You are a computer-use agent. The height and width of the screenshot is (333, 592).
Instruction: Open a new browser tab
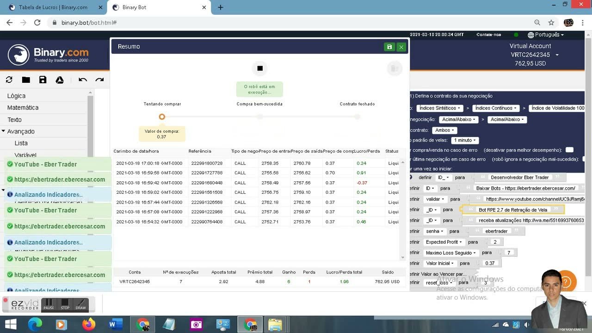click(x=221, y=7)
